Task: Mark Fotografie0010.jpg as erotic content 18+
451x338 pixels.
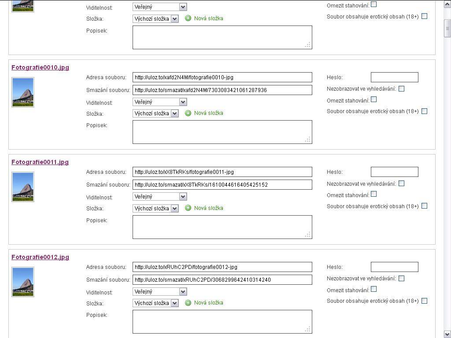Action: pos(424,111)
